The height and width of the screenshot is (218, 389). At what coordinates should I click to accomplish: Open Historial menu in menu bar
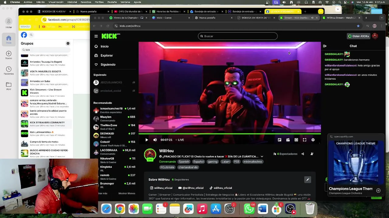click(72, 2)
